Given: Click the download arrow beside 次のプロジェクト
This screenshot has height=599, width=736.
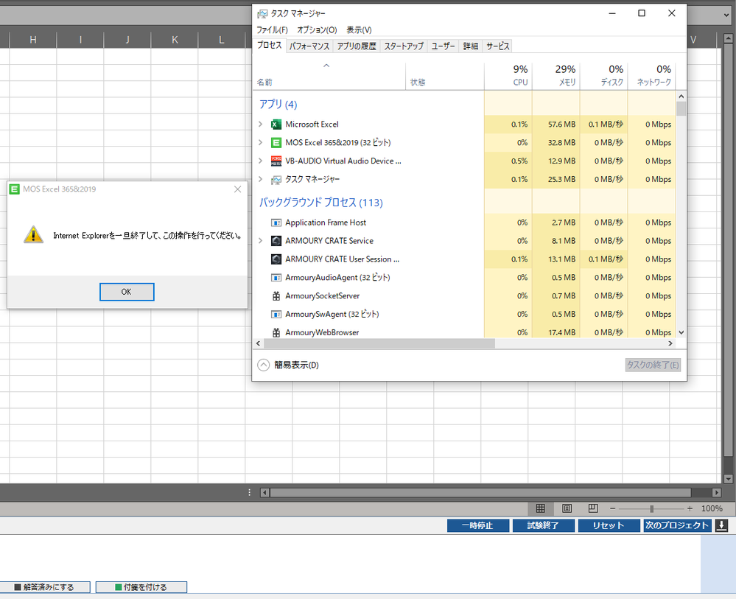Looking at the screenshot, I should (x=721, y=525).
